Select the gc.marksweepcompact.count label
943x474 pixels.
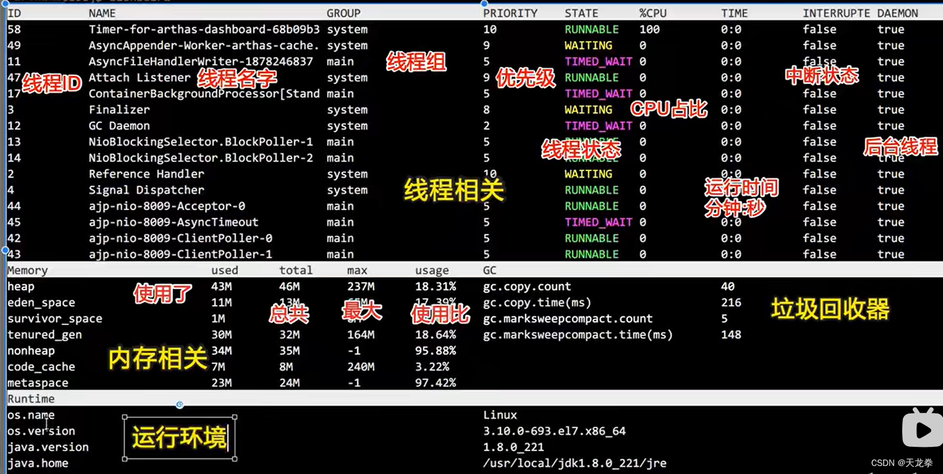[568, 318]
